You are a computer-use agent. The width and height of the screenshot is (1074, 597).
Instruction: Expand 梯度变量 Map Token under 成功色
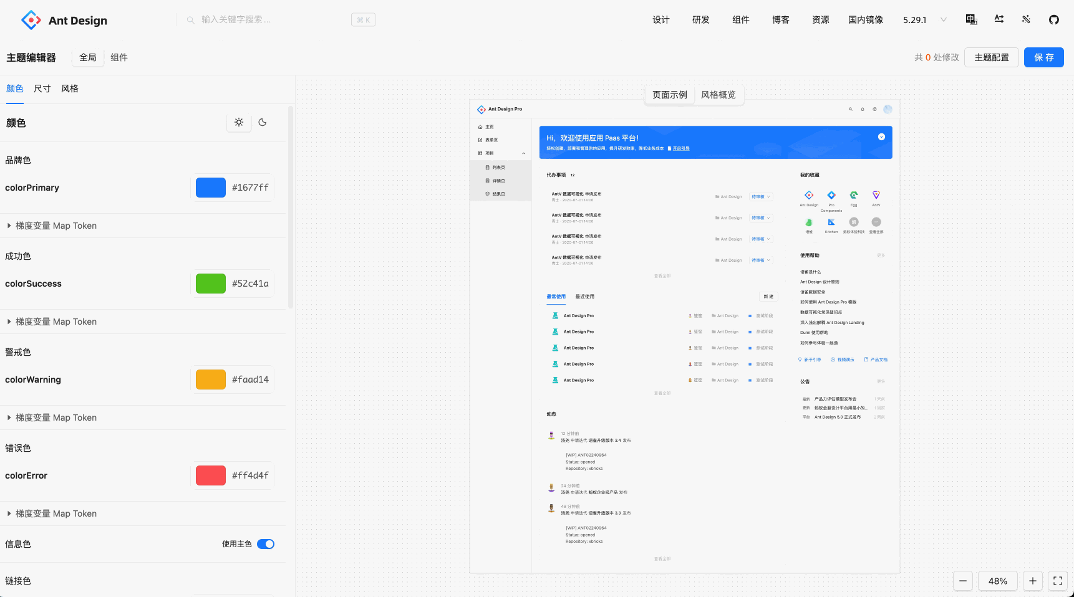(52, 322)
